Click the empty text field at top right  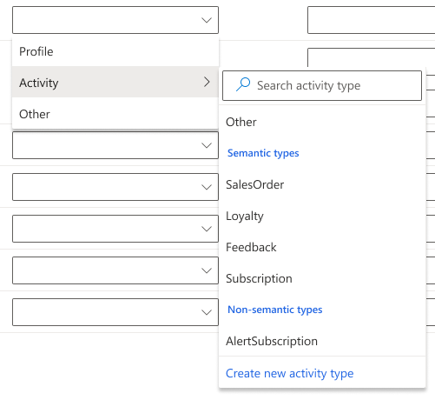click(371, 20)
